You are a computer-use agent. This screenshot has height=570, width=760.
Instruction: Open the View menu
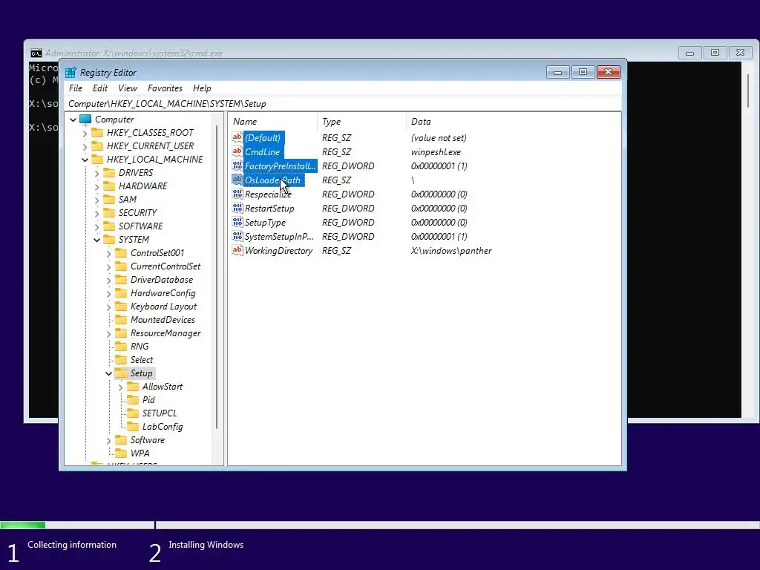click(128, 88)
